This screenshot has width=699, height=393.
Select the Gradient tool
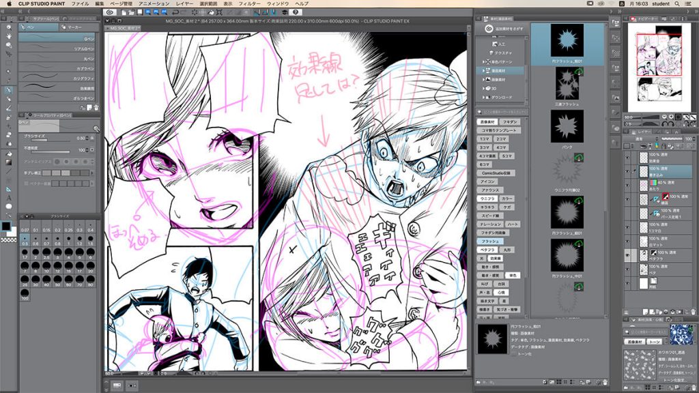[9, 162]
